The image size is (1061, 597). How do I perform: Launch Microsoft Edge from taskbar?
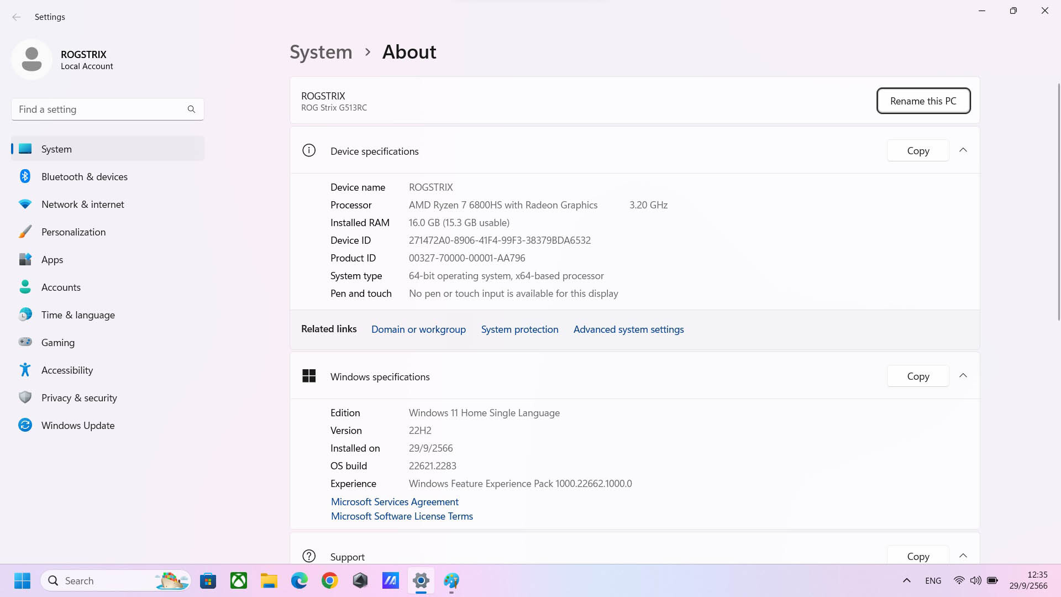pos(300,580)
